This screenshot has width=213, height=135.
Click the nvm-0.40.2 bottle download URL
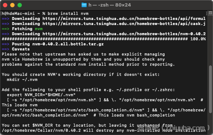124,34
